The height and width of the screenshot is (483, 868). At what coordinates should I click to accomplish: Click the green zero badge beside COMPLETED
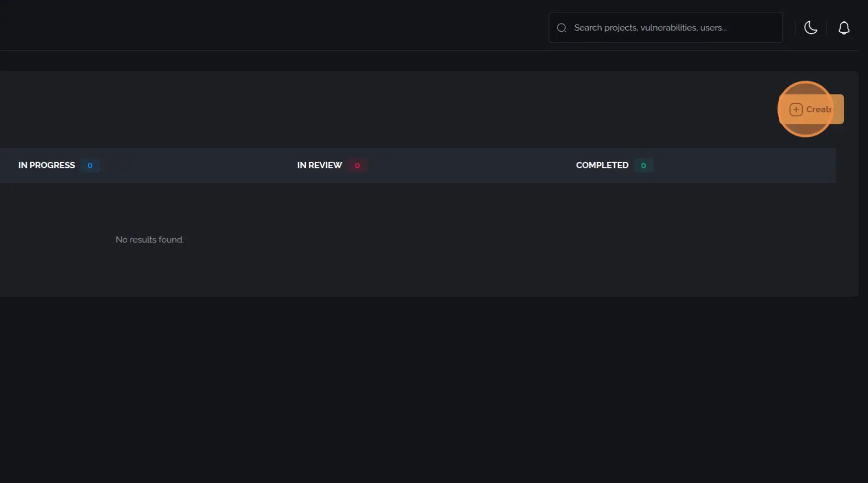point(644,165)
